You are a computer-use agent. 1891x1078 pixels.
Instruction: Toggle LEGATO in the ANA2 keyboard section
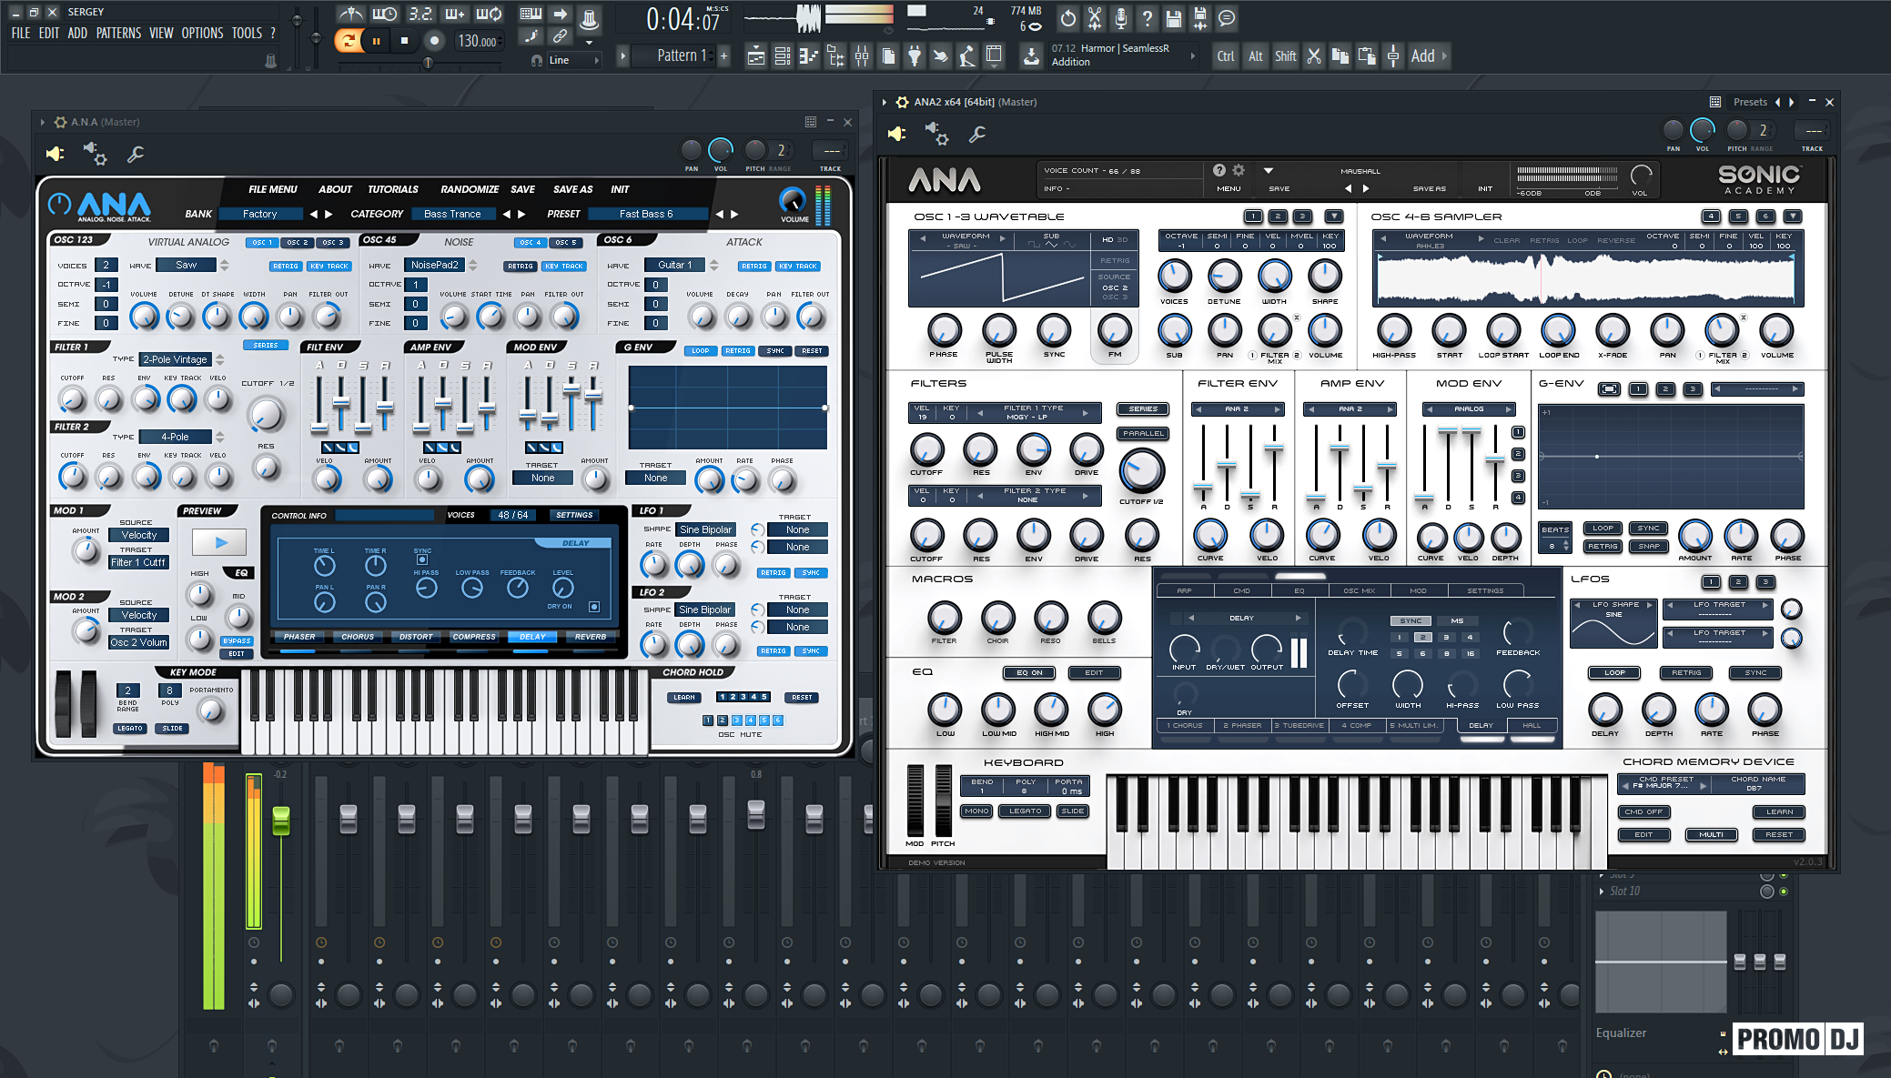click(x=1025, y=811)
